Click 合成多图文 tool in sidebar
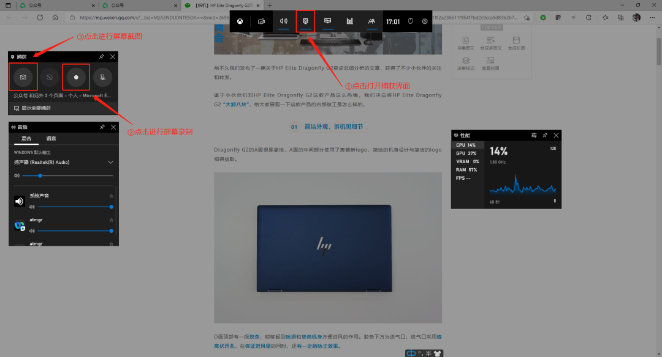This screenshot has width=662, height=357. point(490,43)
